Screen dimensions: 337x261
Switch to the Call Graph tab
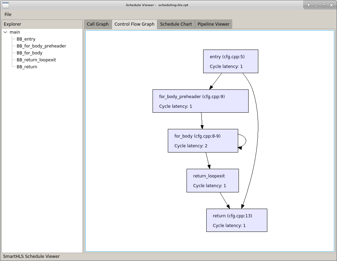(x=97, y=24)
